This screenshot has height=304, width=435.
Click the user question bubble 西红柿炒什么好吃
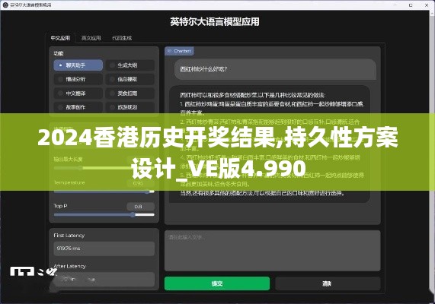[275, 69]
